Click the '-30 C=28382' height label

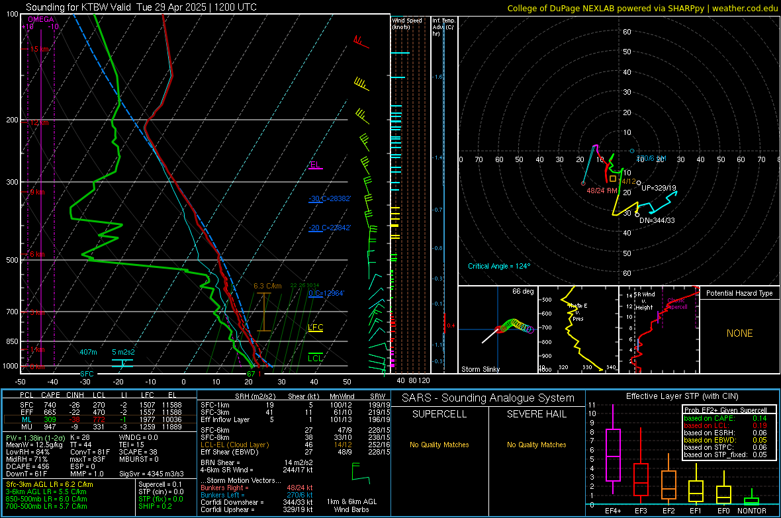click(330, 198)
